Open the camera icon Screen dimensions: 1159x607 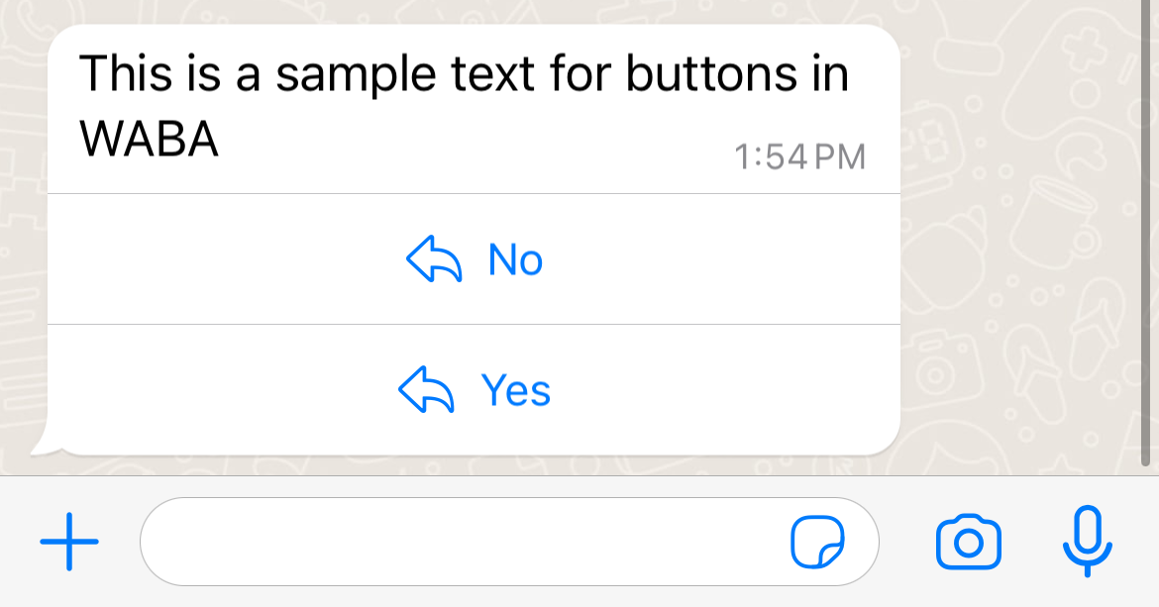(968, 543)
